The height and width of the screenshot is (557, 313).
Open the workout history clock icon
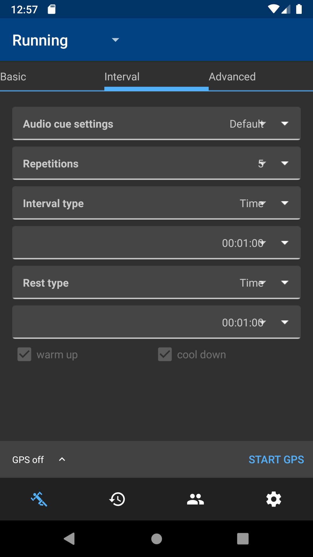click(117, 499)
